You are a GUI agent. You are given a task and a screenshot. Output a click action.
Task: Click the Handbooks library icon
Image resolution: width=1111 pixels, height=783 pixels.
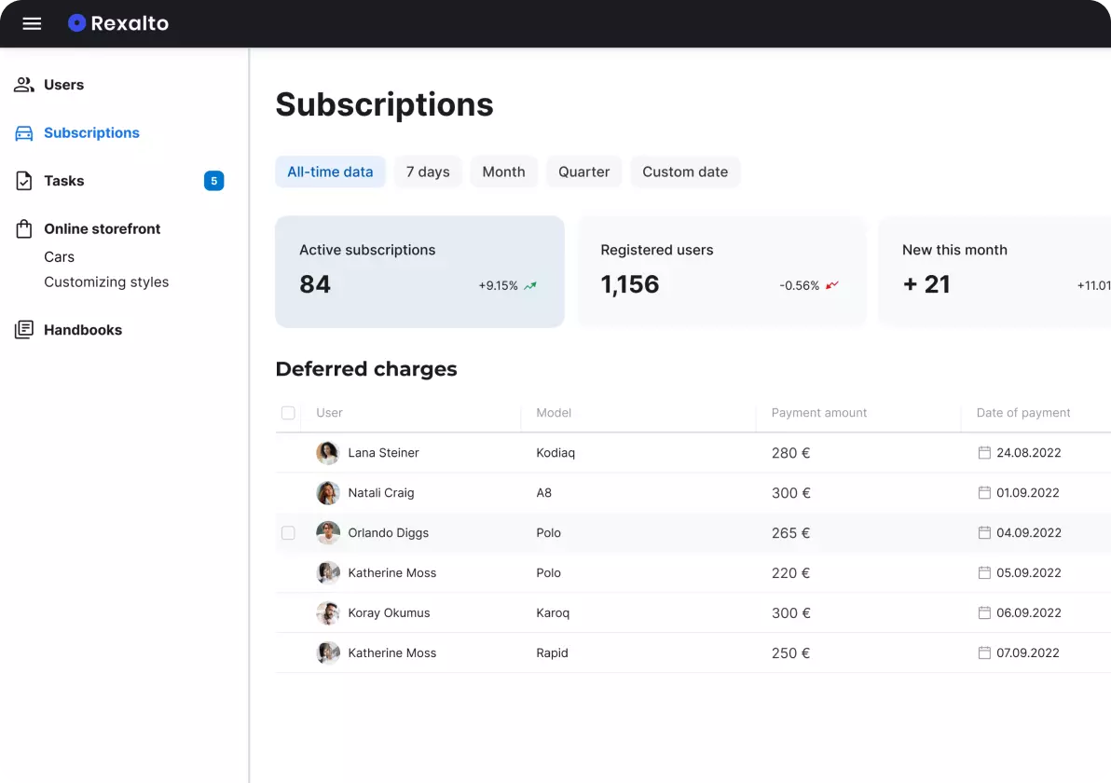24,330
